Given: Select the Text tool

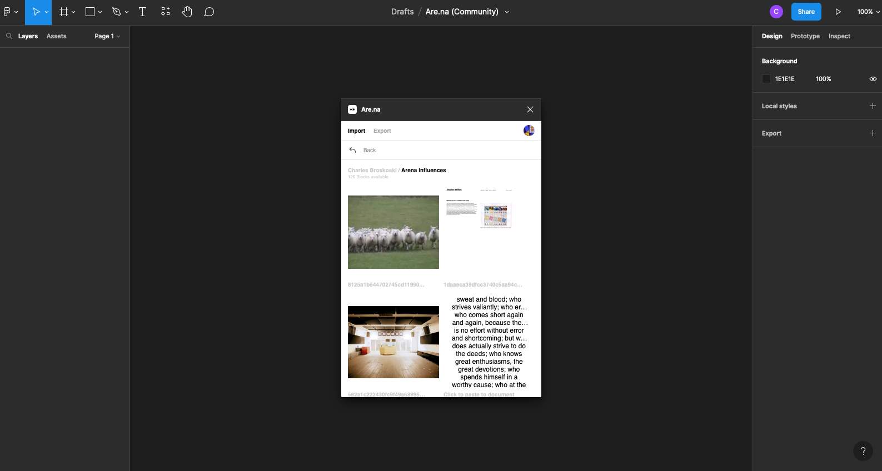Looking at the screenshot, I should [x=142, y=12].
